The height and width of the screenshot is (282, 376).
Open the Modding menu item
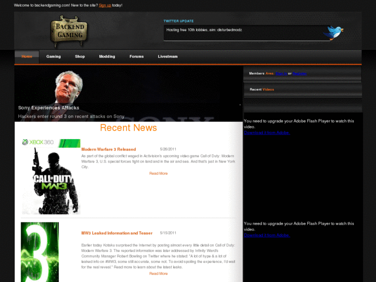(107, 56)
